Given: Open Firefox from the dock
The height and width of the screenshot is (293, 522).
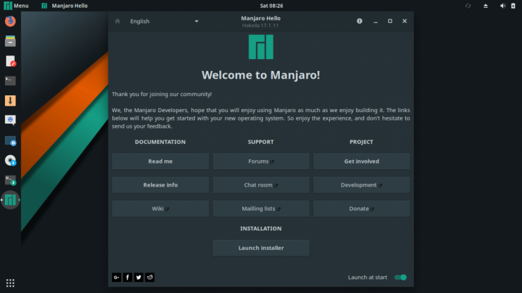Looking at the screenshot, I should coord(10,21).
